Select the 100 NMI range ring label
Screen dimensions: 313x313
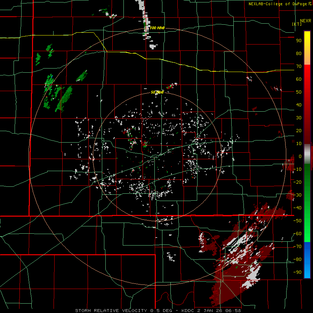157,28
